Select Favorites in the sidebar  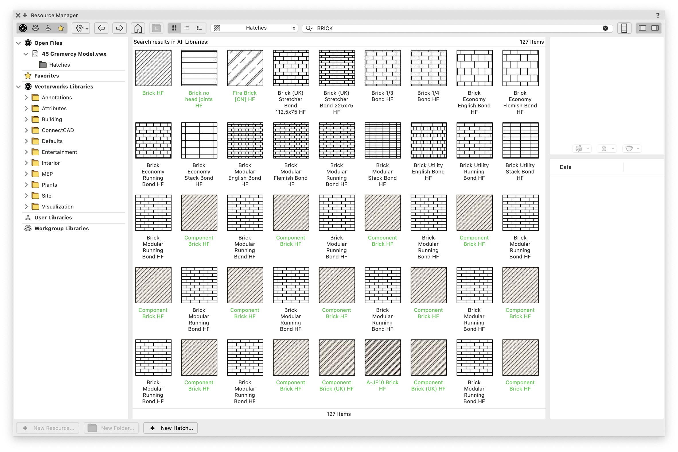click(46, 76)
